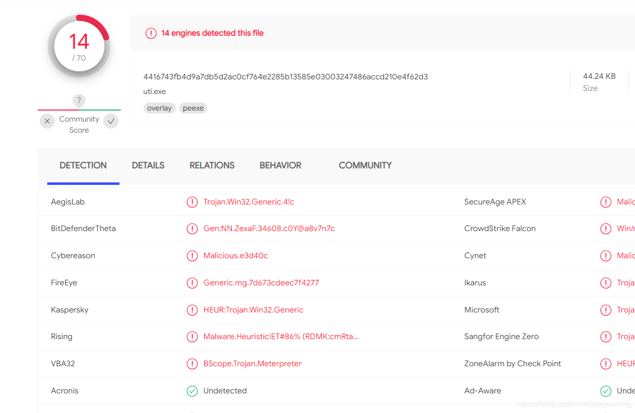Click the Sangfor Engine Zero warning icon
This screenshot has height=413, width=635.
606,337
